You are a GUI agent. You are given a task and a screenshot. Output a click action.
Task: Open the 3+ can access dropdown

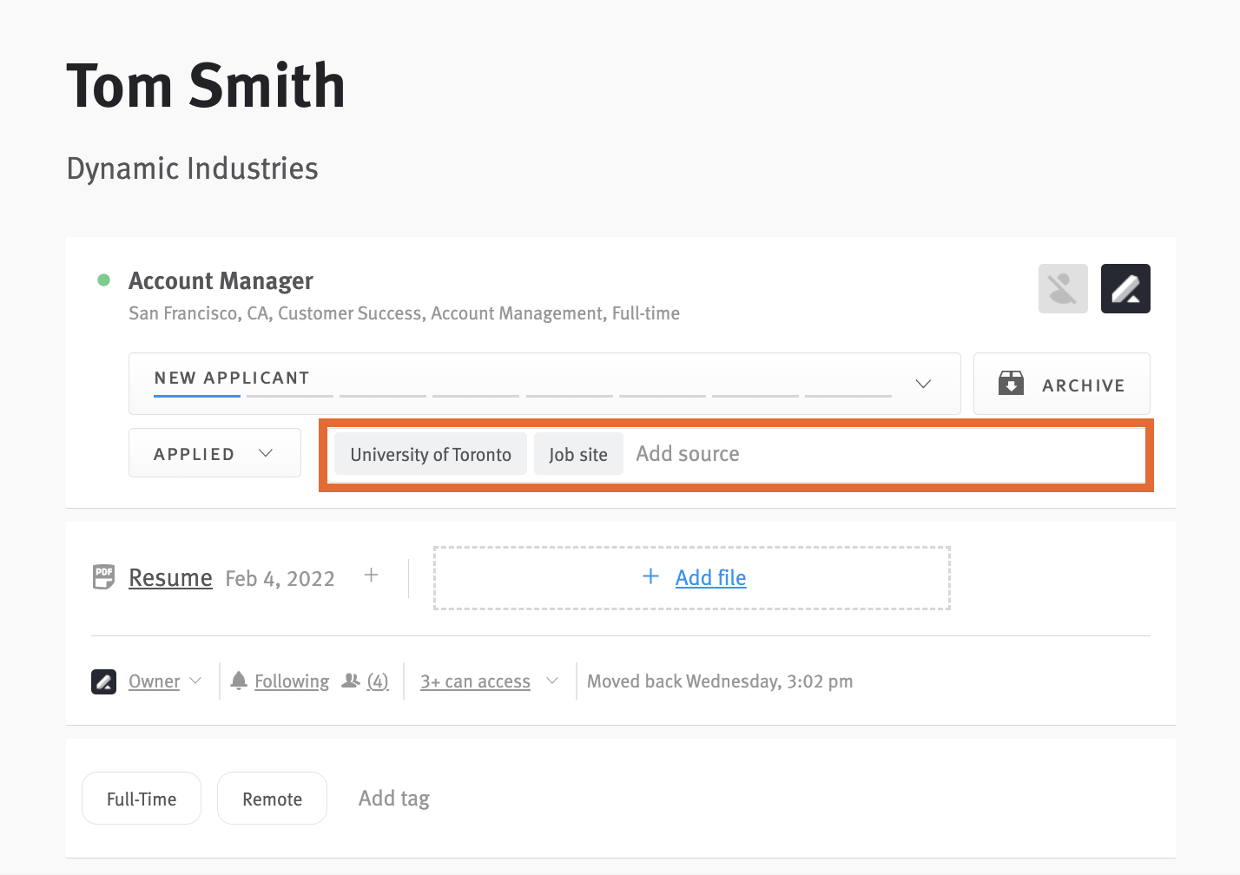(489, 681)
